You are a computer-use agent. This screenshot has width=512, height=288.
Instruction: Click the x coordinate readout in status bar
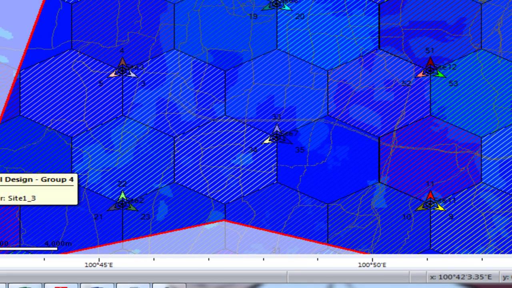461,277
